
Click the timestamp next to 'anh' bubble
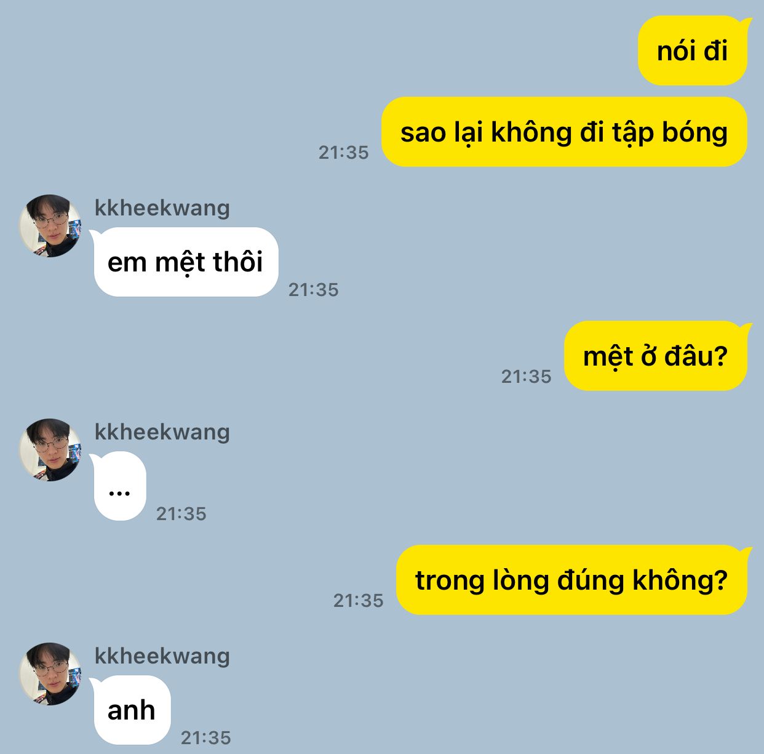pos(206,738)
